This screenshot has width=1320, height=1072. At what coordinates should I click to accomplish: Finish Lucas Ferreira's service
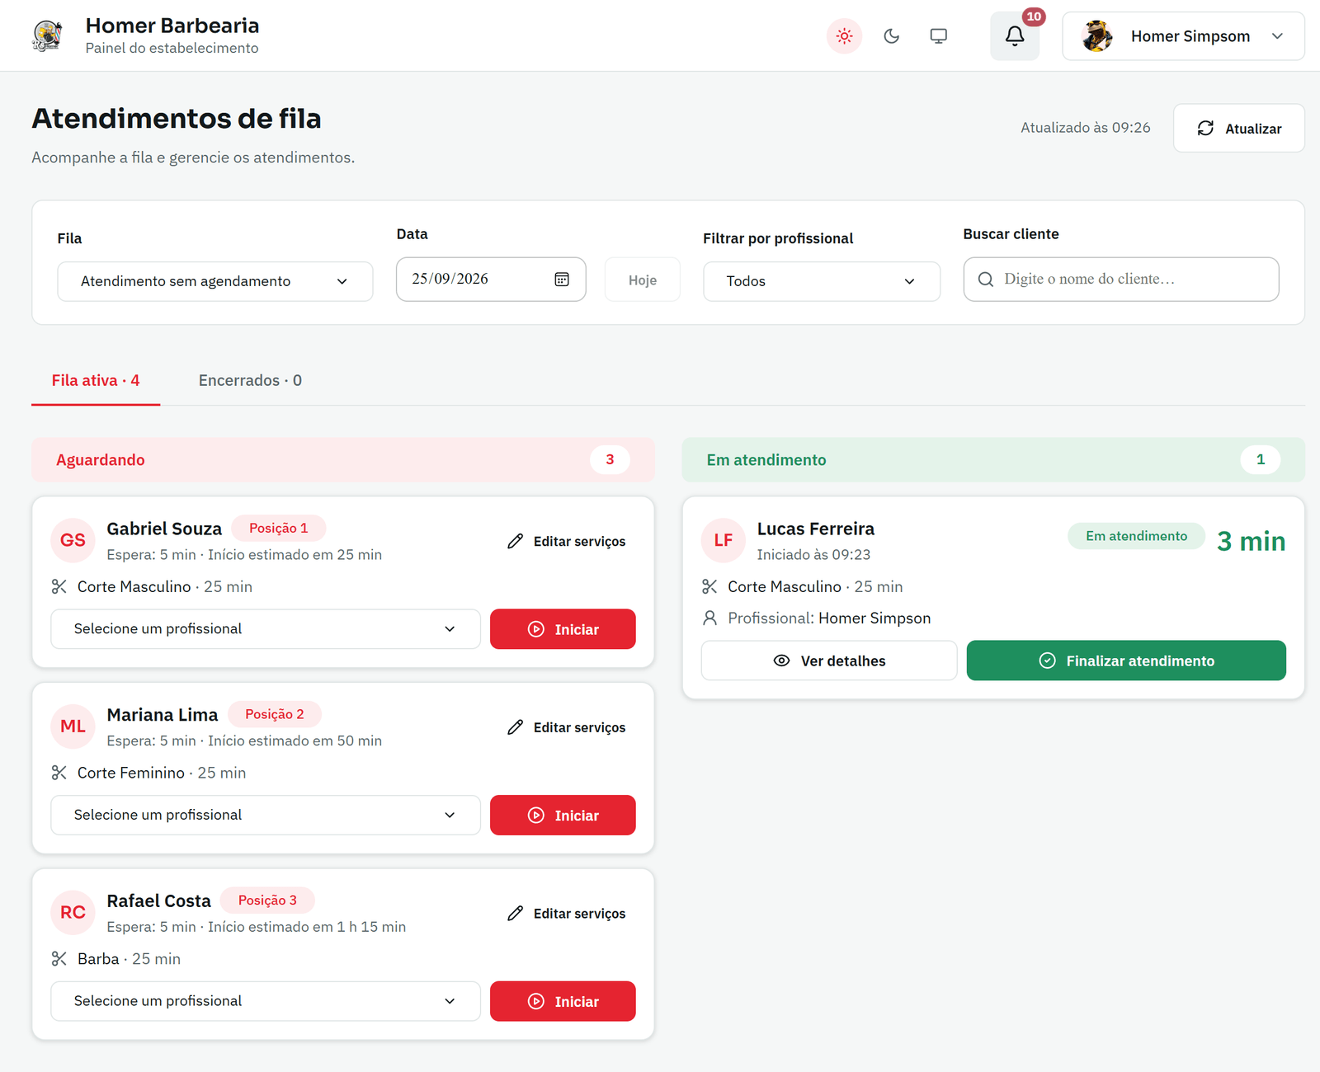tap(1126, 661)
